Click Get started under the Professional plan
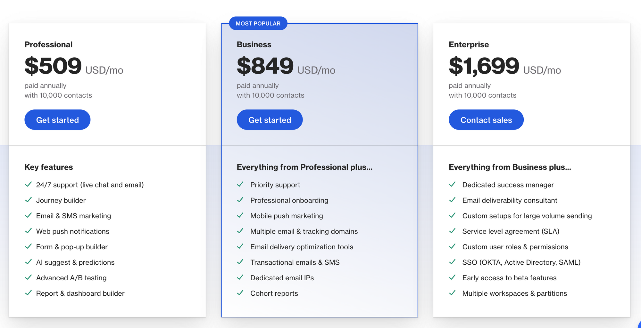 click(57, 119)
